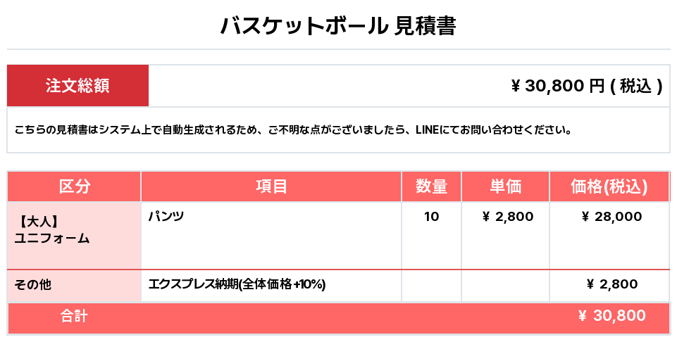Image resolution: width=677 pixels, height=342 pixels.
Task: Select the 区分 column header
Action: point(74,186)
